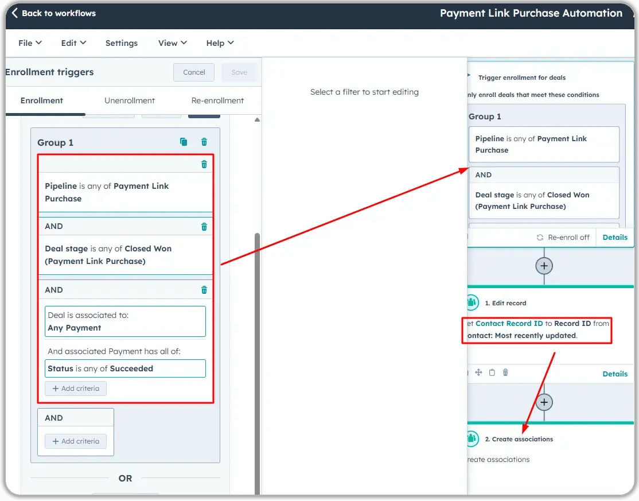Click the clipboard copy icon under Edit record
The image size is (639, 501).
(x=492, y=372)
